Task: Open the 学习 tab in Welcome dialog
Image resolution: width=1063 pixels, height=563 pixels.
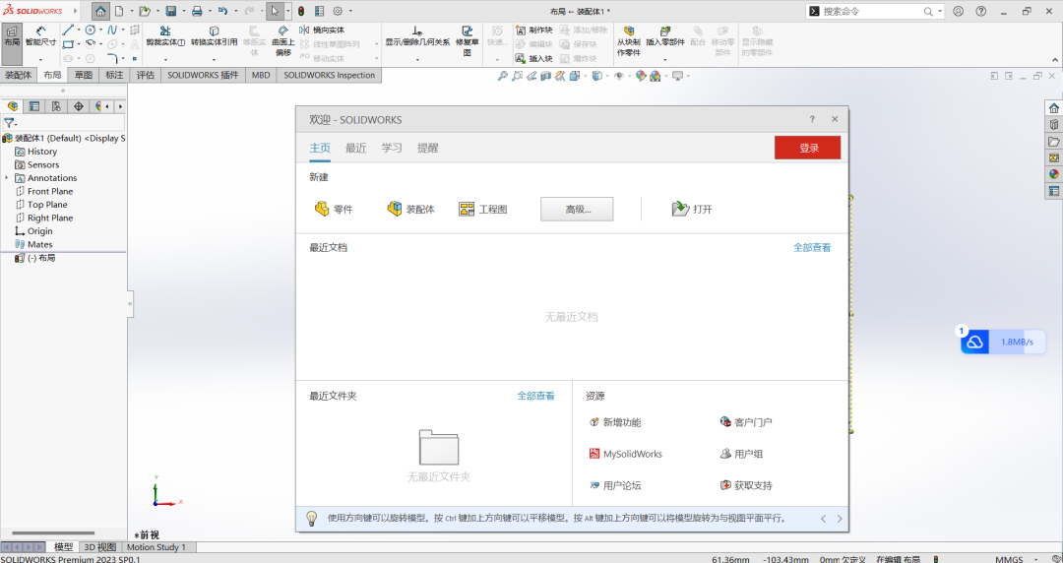Action: point(391,148)
